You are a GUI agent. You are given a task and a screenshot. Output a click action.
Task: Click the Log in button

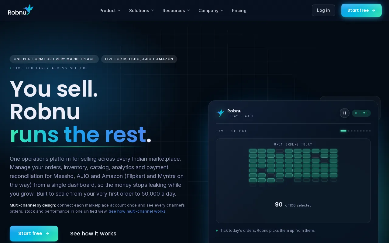(x=323, y=10)
